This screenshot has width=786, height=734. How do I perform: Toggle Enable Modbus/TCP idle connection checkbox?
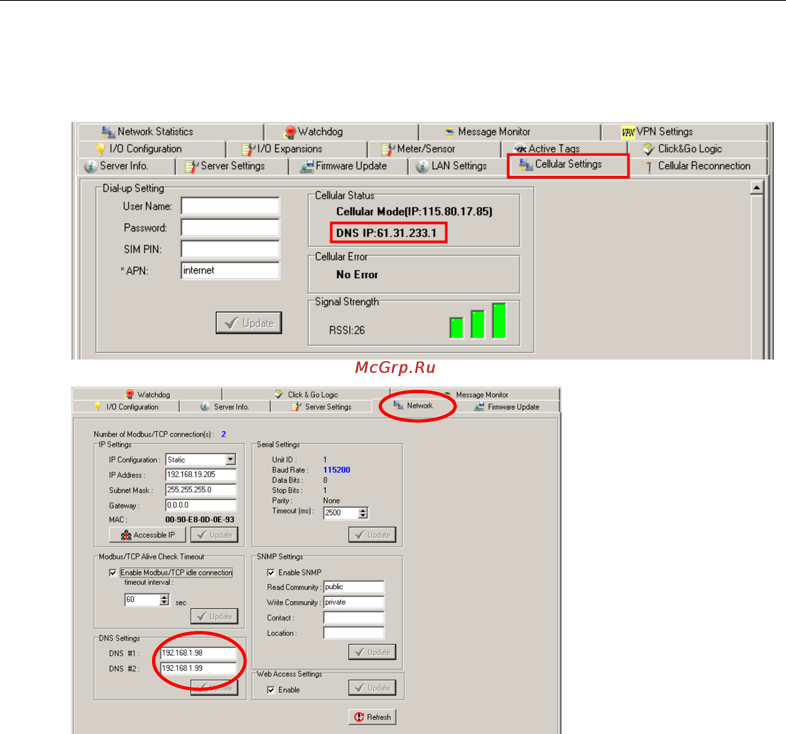tap(113, 572)
